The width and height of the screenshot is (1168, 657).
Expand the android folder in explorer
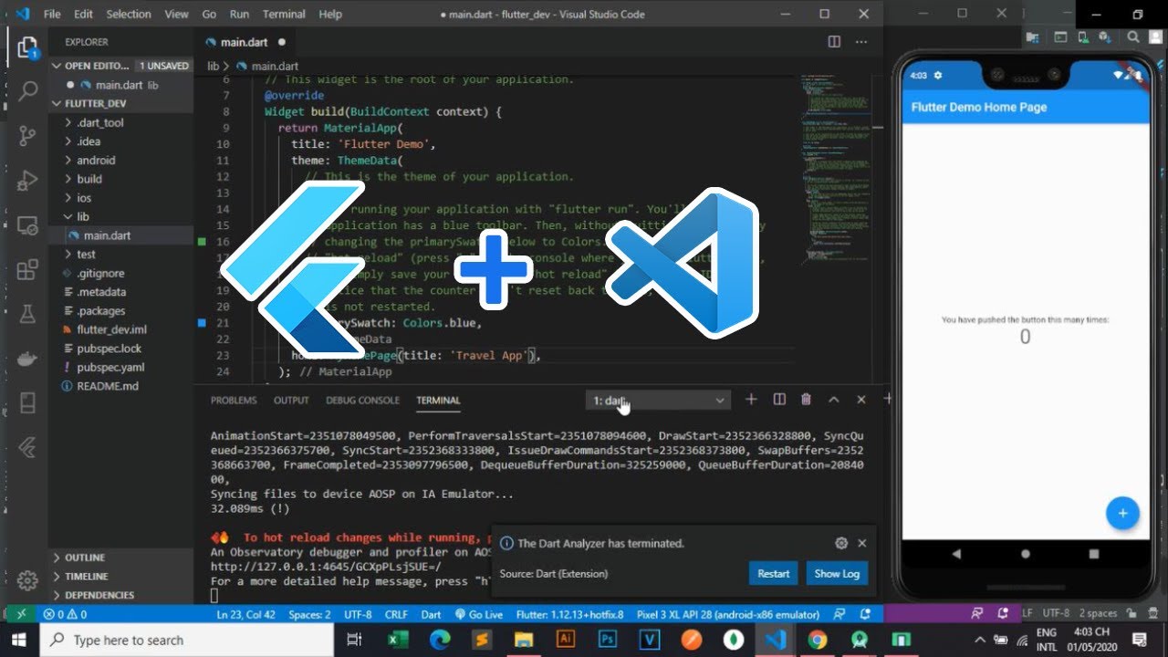click(96, 161)
